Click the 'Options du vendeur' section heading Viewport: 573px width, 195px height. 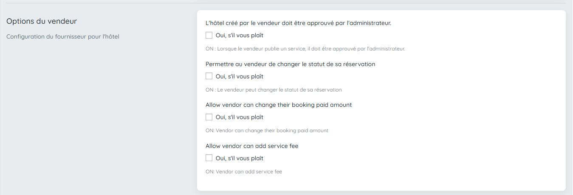coord(42,21)
